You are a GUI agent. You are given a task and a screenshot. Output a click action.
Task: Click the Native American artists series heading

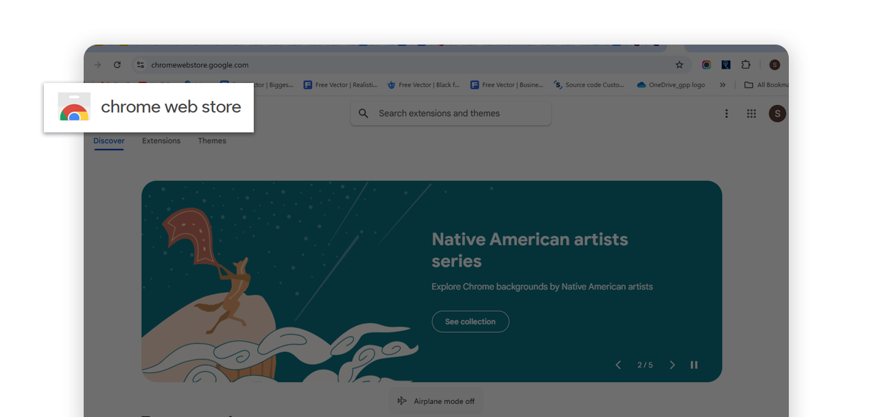pos(530,250)
